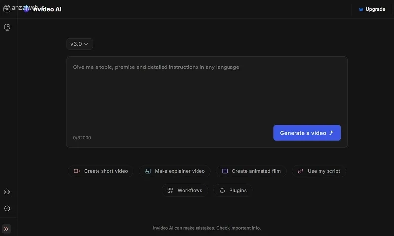Click the Generate a video button
394x236 pixels.
click(307, 133)
